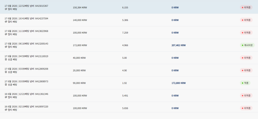Click the 40,000 KRW stake amount

pyautogui.click(x=79, y=58)
